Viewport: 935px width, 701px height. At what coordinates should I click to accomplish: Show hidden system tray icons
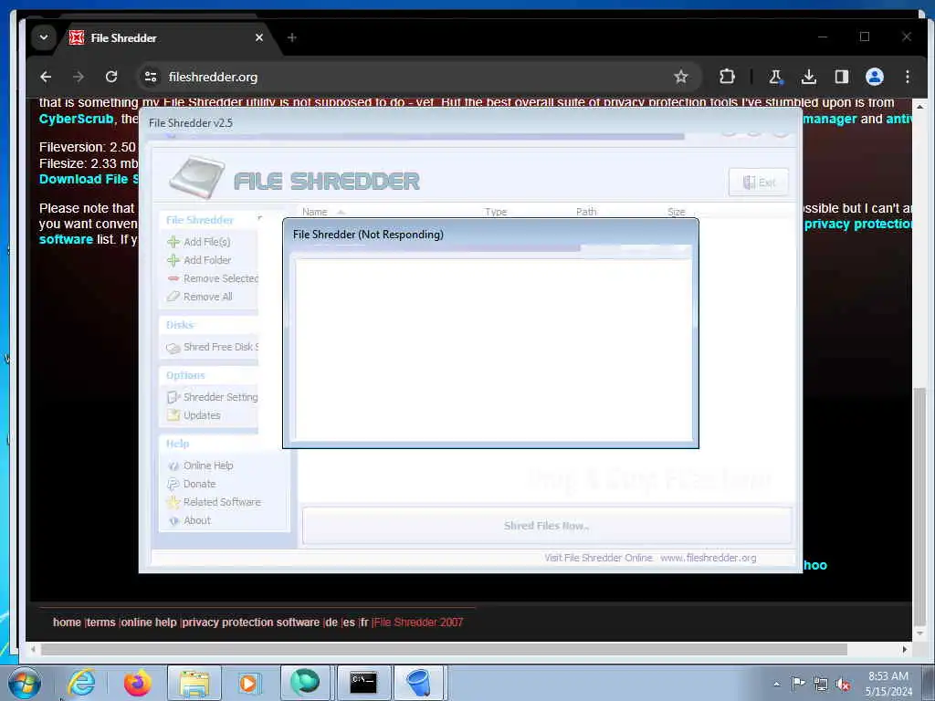click(776, 684)
